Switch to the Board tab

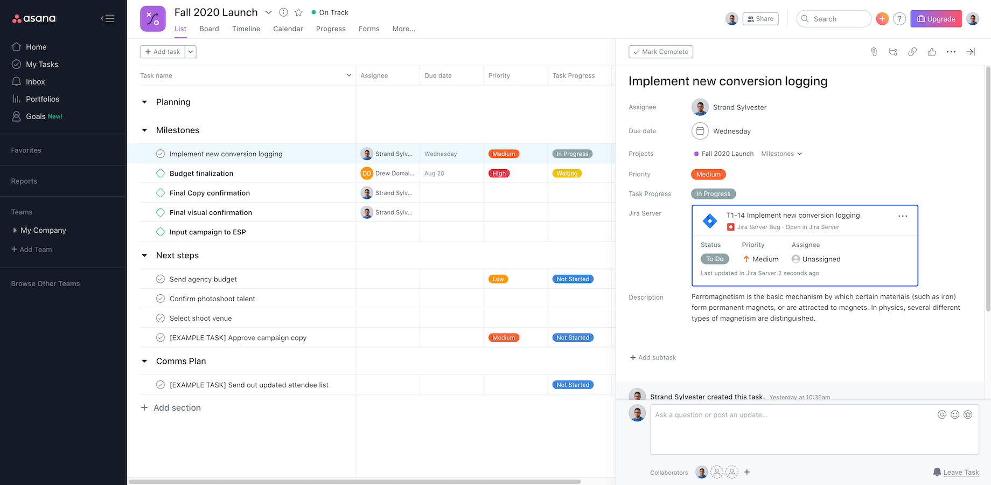pyautogui.click(x=209, y=29)
